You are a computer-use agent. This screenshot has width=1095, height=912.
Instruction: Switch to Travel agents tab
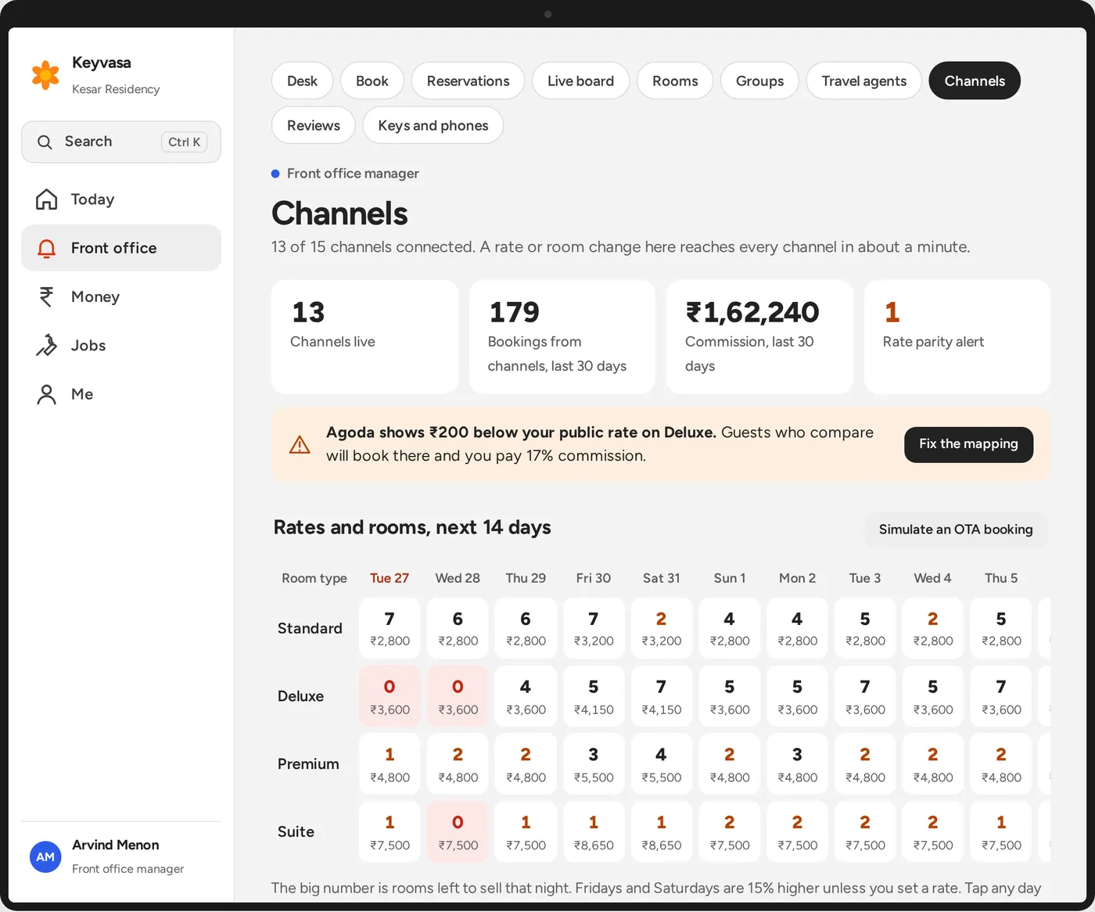[864, 81]
